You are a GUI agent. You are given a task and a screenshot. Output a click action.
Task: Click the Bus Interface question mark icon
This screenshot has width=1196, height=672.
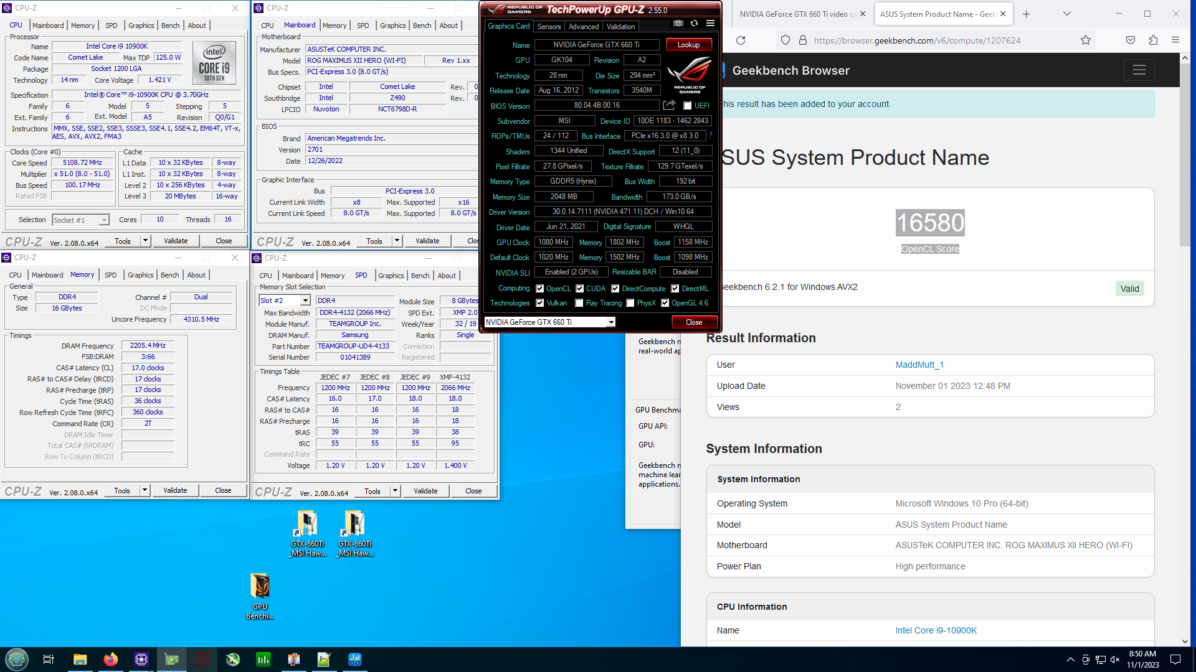[x=710, y=136]
